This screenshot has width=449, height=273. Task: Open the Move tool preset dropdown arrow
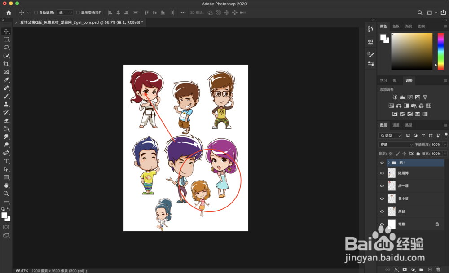28,13
